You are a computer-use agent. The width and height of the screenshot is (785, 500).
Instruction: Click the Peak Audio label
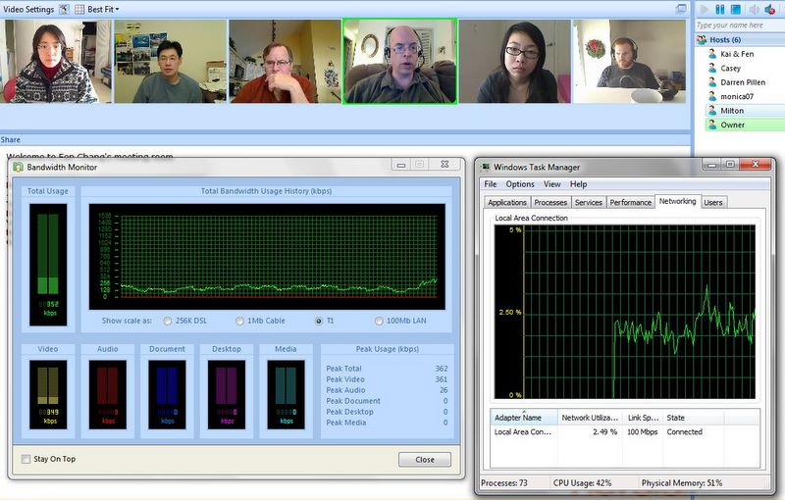[345, 390]
